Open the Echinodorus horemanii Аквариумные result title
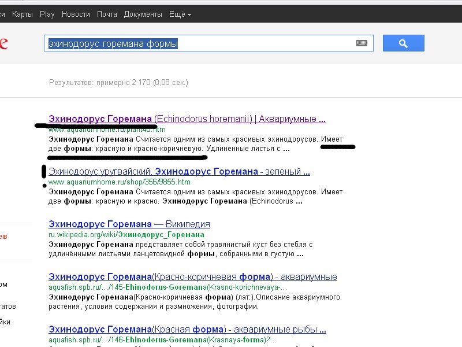The image size is (462, 347). [x=187, y=119]
